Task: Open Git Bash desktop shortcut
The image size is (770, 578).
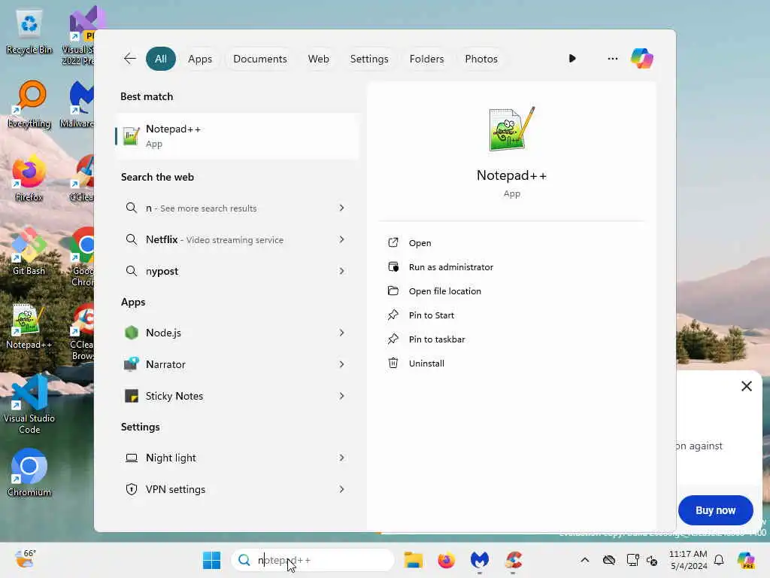Action: point(29,251)
